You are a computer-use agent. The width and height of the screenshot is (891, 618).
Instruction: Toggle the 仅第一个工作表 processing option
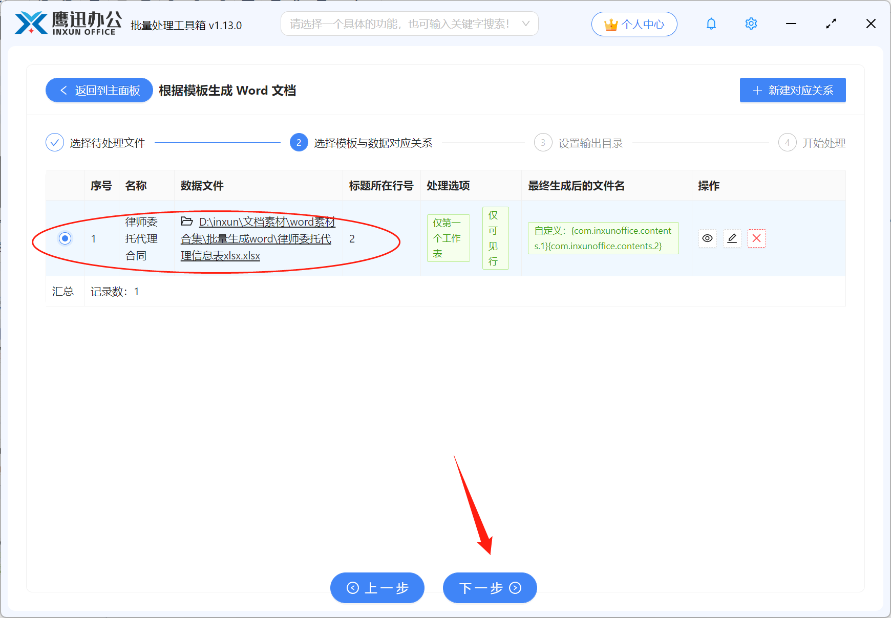point(448,238)
